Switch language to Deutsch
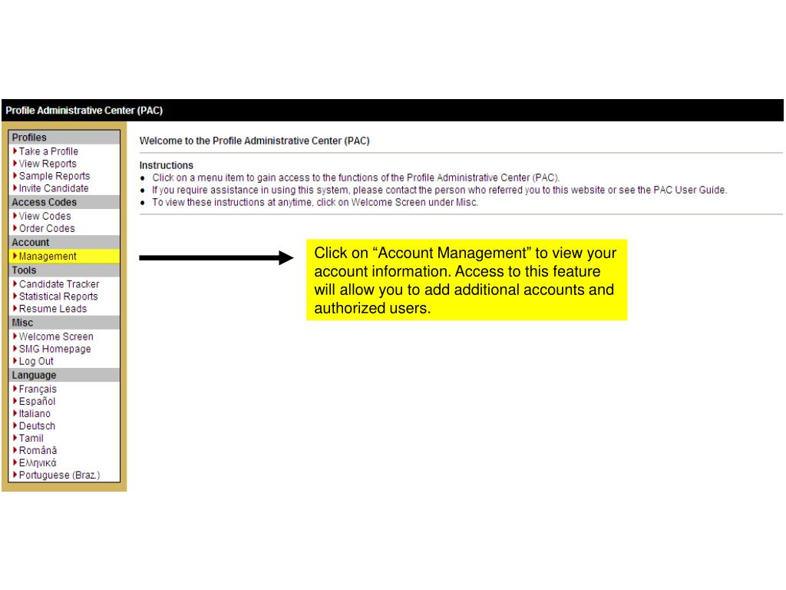 point(37,426)
